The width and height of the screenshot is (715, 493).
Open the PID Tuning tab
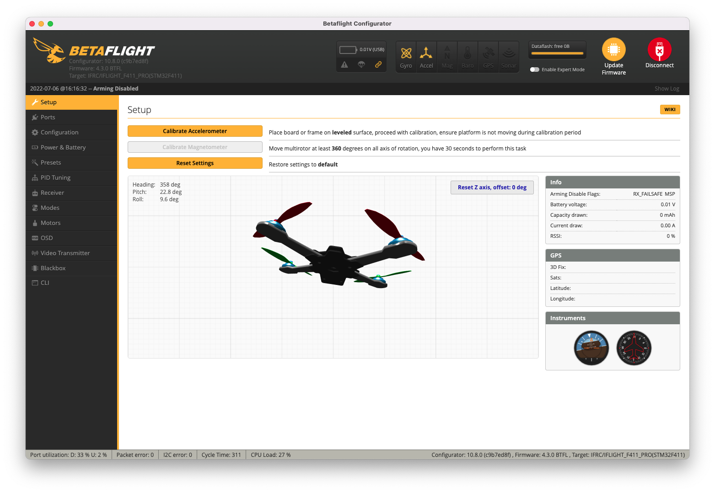(x=71, y=177)
